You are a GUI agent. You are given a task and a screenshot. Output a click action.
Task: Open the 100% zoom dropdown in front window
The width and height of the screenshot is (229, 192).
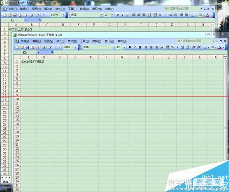(x=76, y=47)
